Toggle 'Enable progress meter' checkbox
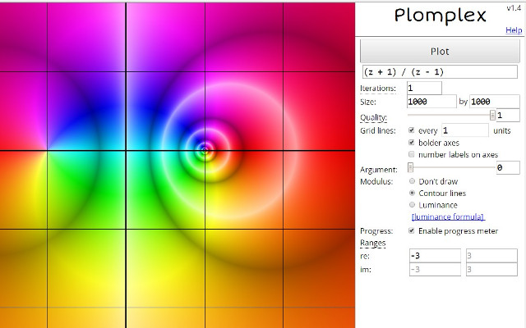Image resolution: width=526 pixels, height=328 pixels. click(x=411, y=230)
